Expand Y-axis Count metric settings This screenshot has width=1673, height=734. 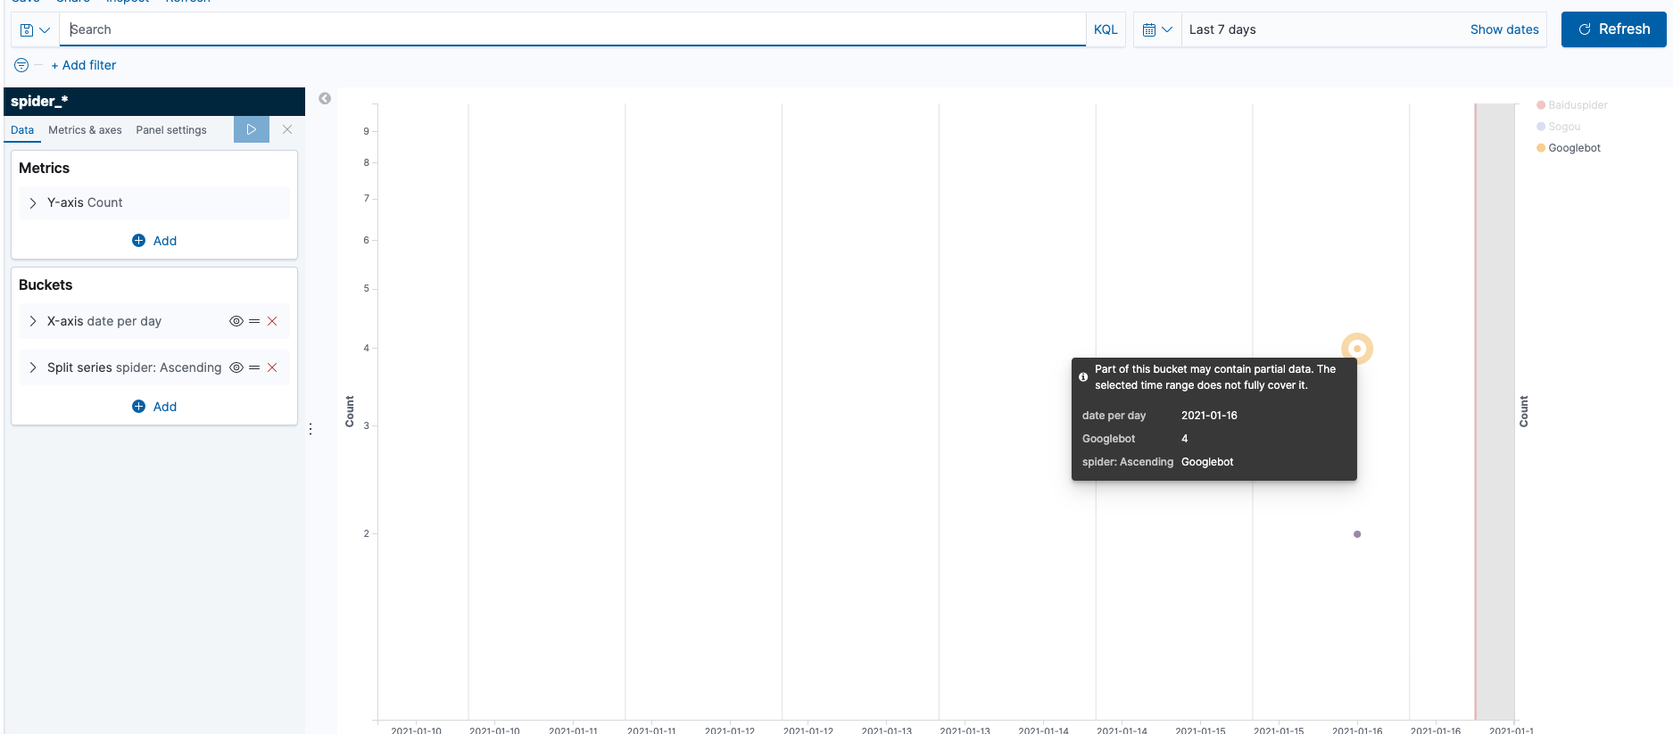point(33,203)
